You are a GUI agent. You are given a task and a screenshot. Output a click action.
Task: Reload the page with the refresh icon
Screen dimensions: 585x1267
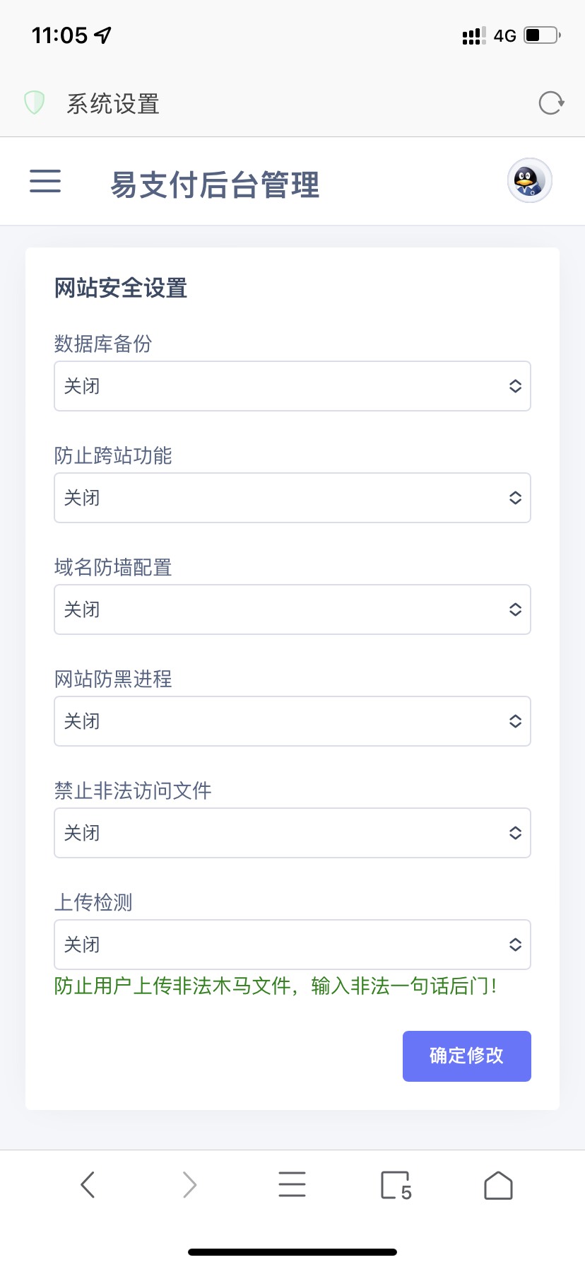pos(550,103)
